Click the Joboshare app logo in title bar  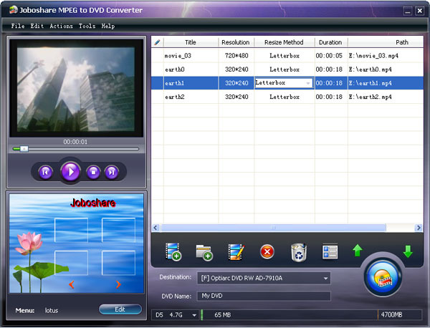(x=13, y=10)
